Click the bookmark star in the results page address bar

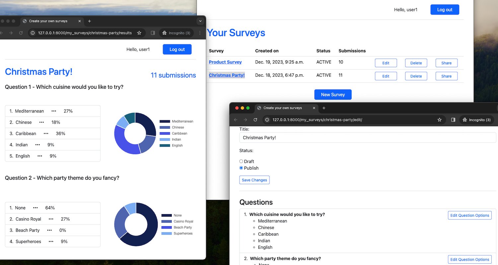pyautogui.click(x=139, y=33)
